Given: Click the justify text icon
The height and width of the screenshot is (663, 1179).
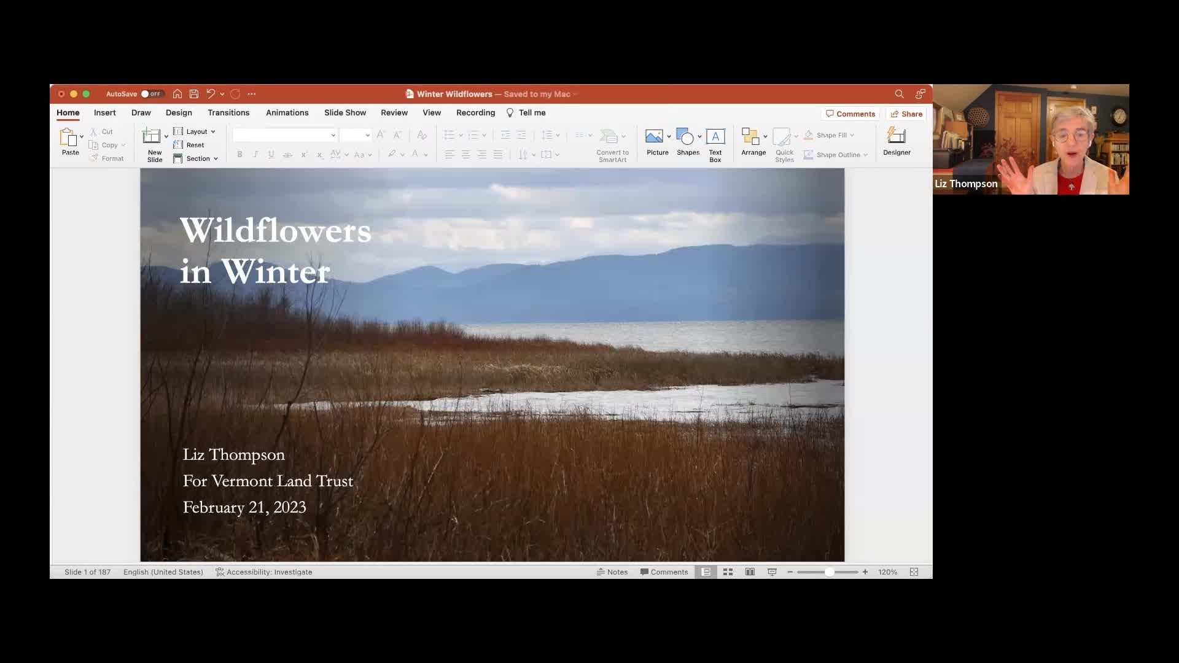Looking at the screenshot, I should 498,155.
